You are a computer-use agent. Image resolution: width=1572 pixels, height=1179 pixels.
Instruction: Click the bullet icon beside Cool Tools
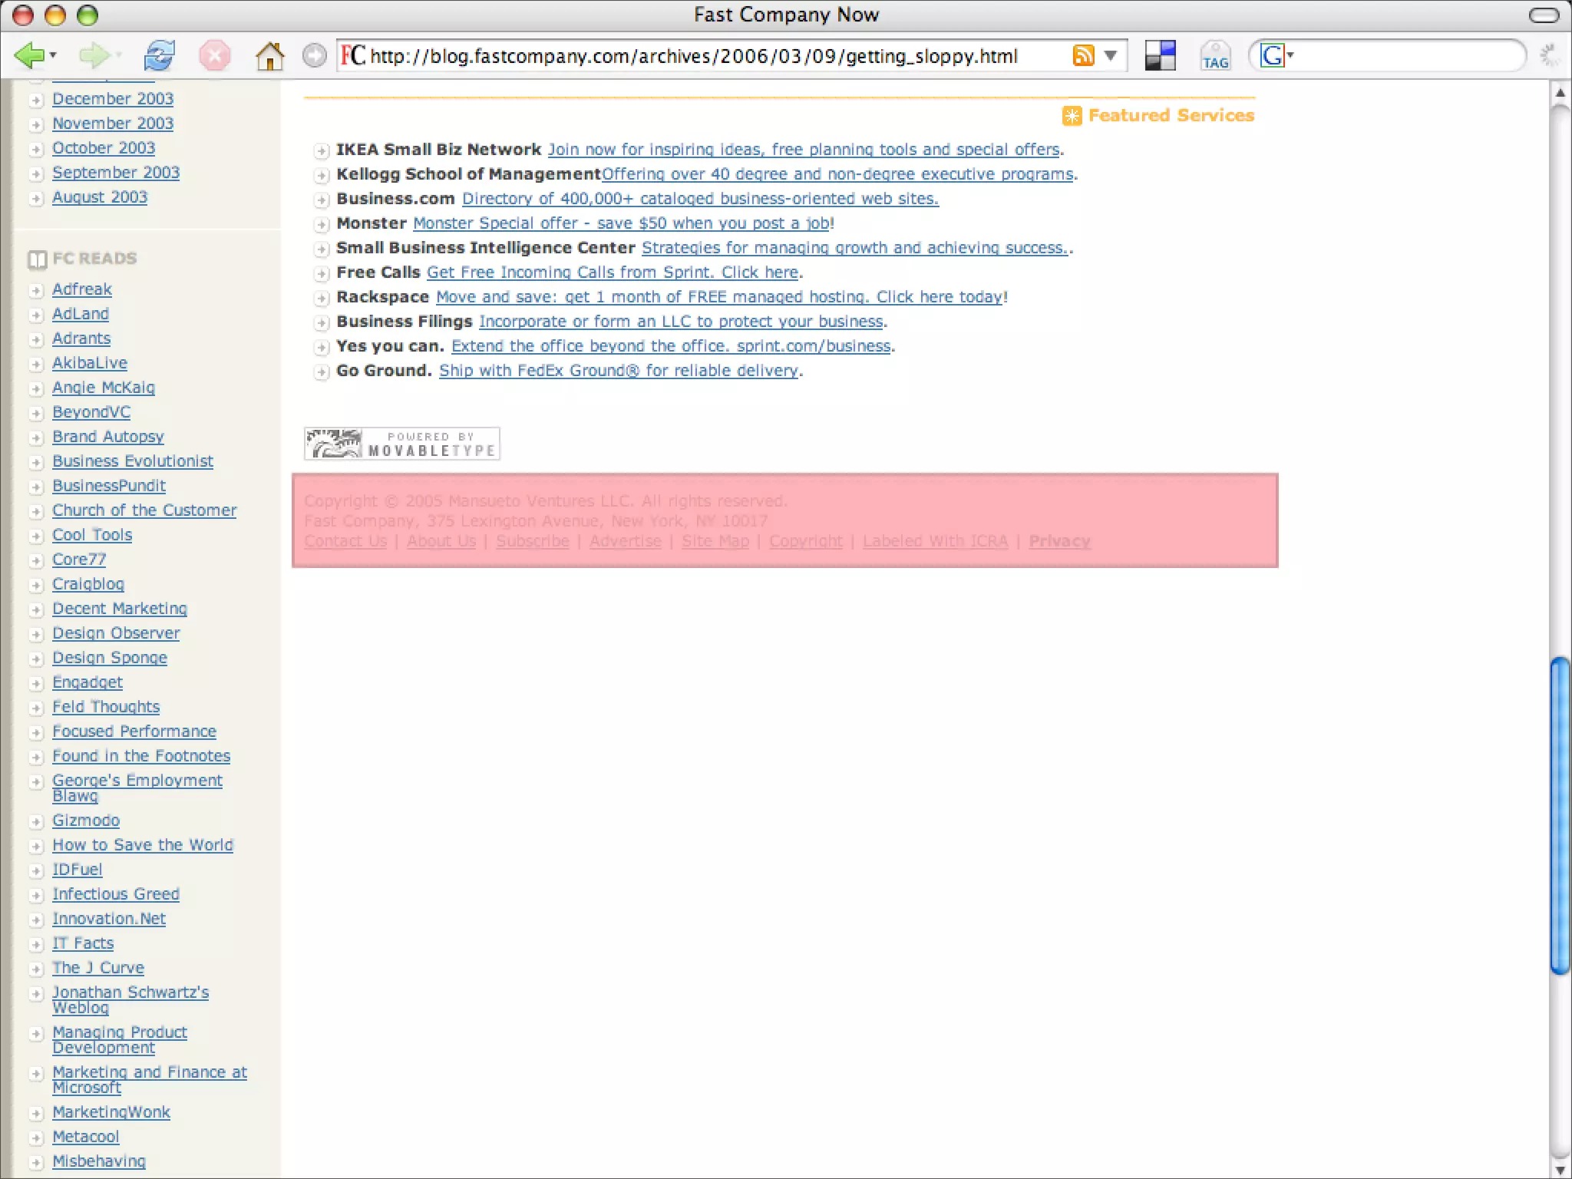[35, 537]
